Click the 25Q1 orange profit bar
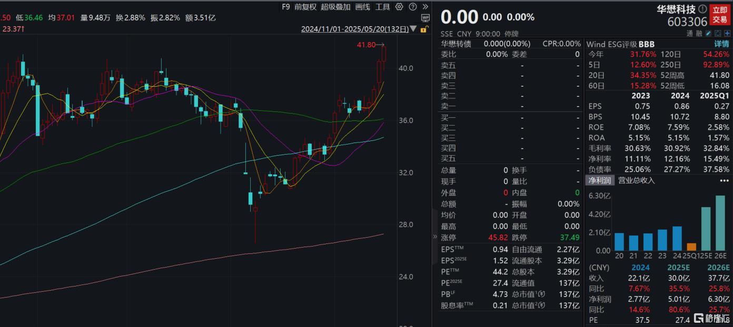Image resolution: width=733 pixels, height=327 pixels. tap(691, 247)
